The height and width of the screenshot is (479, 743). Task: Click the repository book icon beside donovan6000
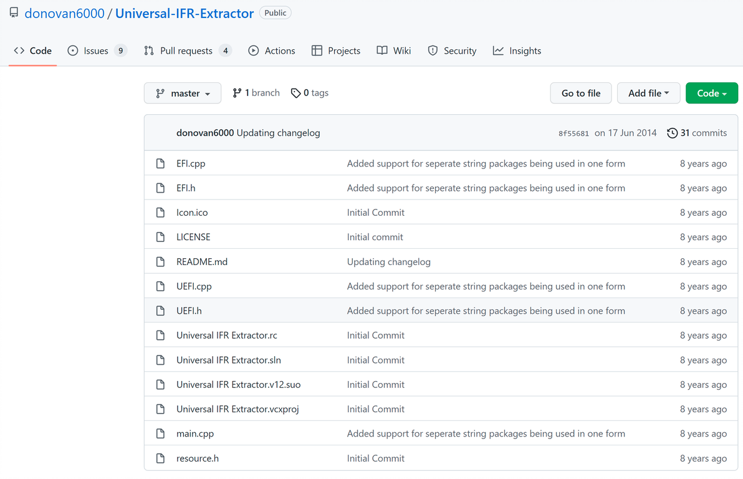pyautogui.click(x=14, y=13)
